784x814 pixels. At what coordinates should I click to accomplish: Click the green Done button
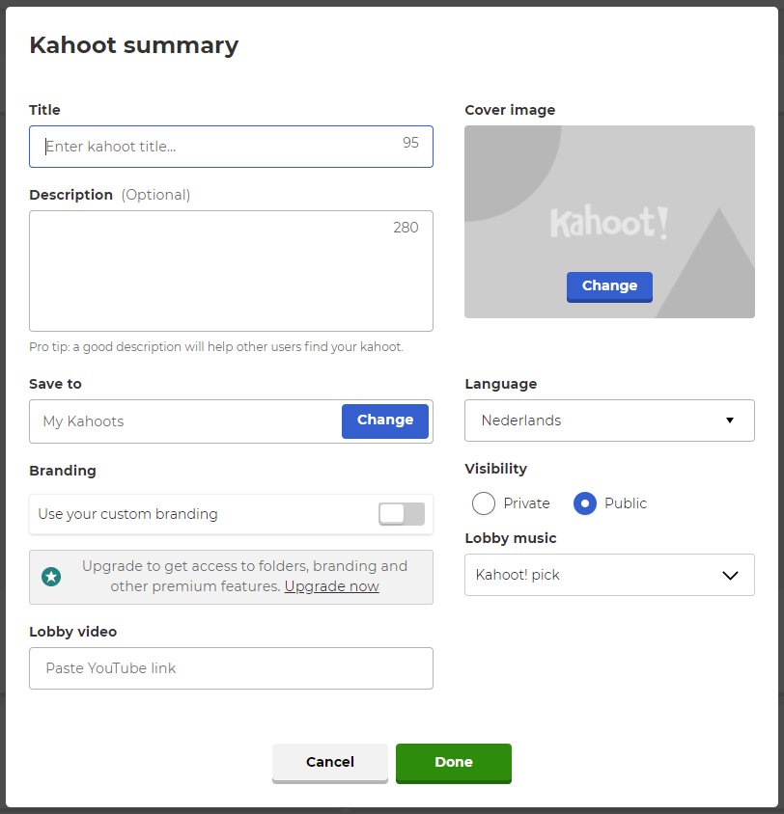454,763
